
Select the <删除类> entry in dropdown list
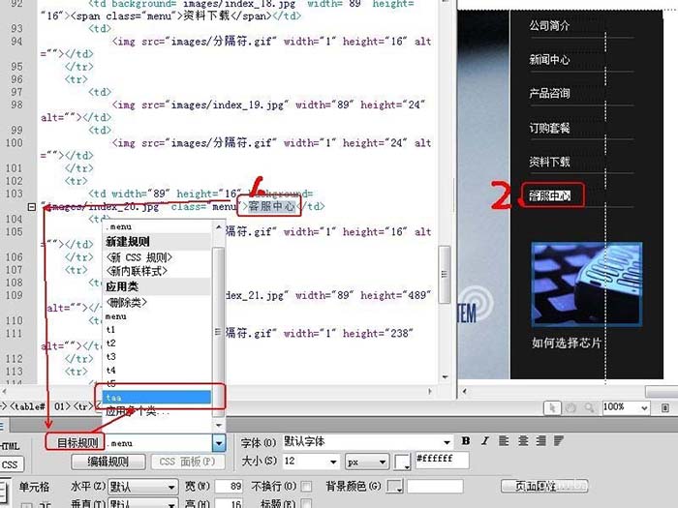(126, 302)
